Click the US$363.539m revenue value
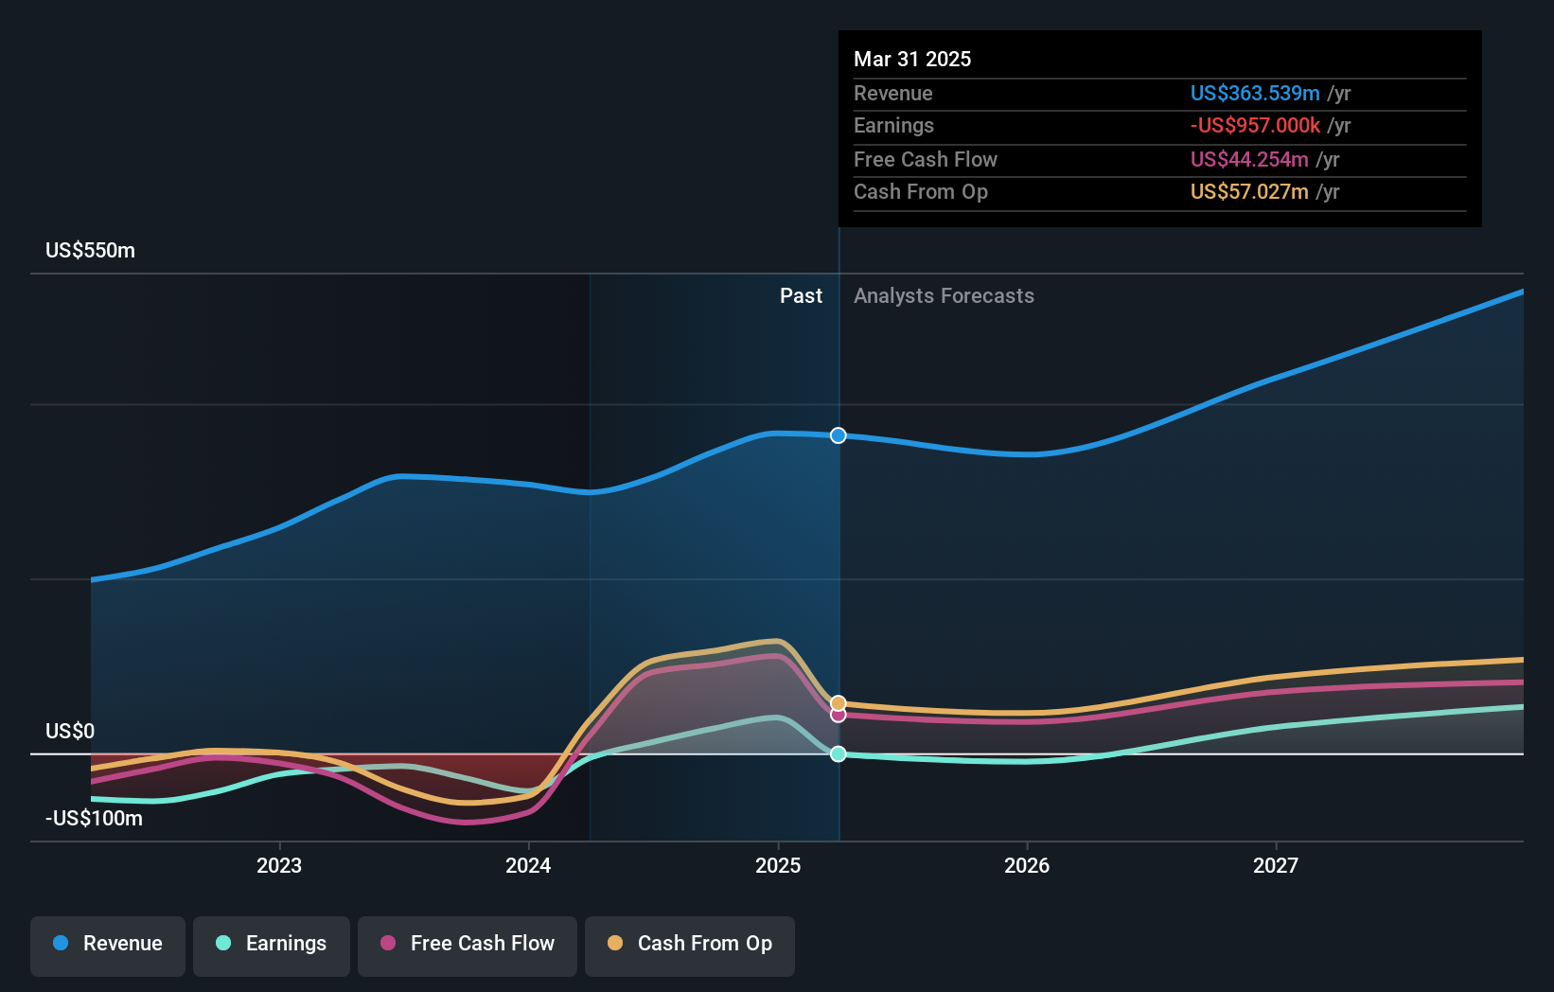This screenshot has height=992, width=1554. point(1255,93)
